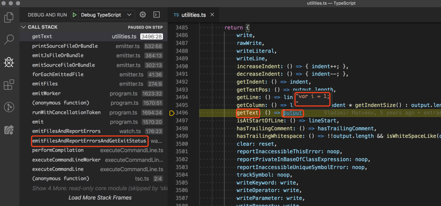Click Show 4 More read-only core module
441x206 pixels.
pos(100,188)
